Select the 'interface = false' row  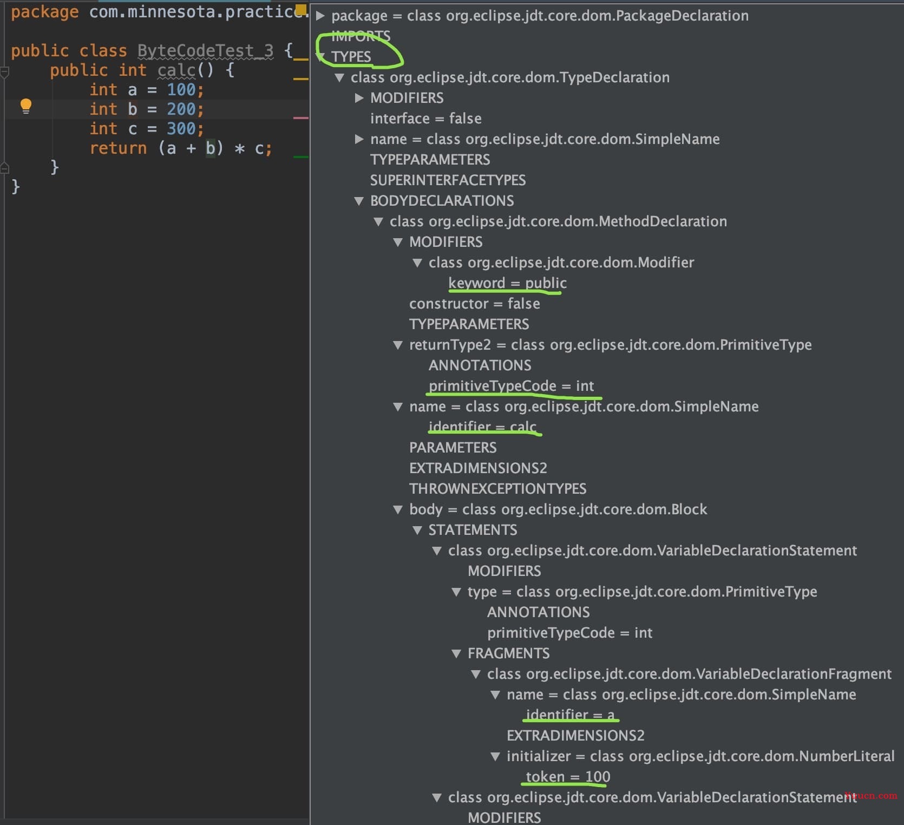pos(425,119)
